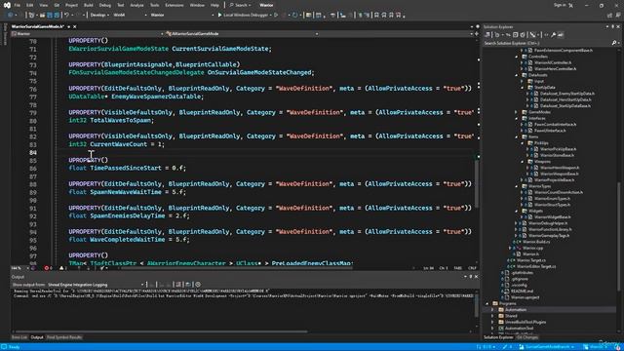Click the git branch indicator in status bar
624x351 pixels.
point(547,347)
